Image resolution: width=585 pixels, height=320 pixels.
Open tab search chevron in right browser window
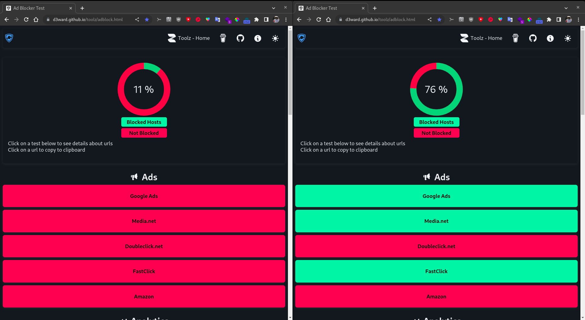pyautogui.click(x=566, y=8)
